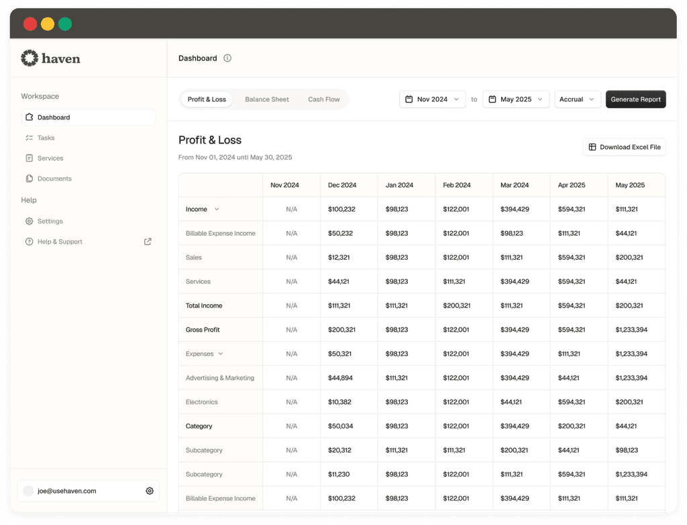Image resolution: width=687 pixels, height=525 pixels.
Task: Open Settings under Help section
Action: (x=50, y=221)
